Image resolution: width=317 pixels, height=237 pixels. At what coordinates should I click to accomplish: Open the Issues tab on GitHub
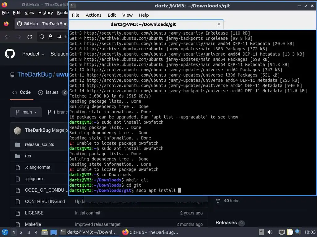[x=52, y=92]
